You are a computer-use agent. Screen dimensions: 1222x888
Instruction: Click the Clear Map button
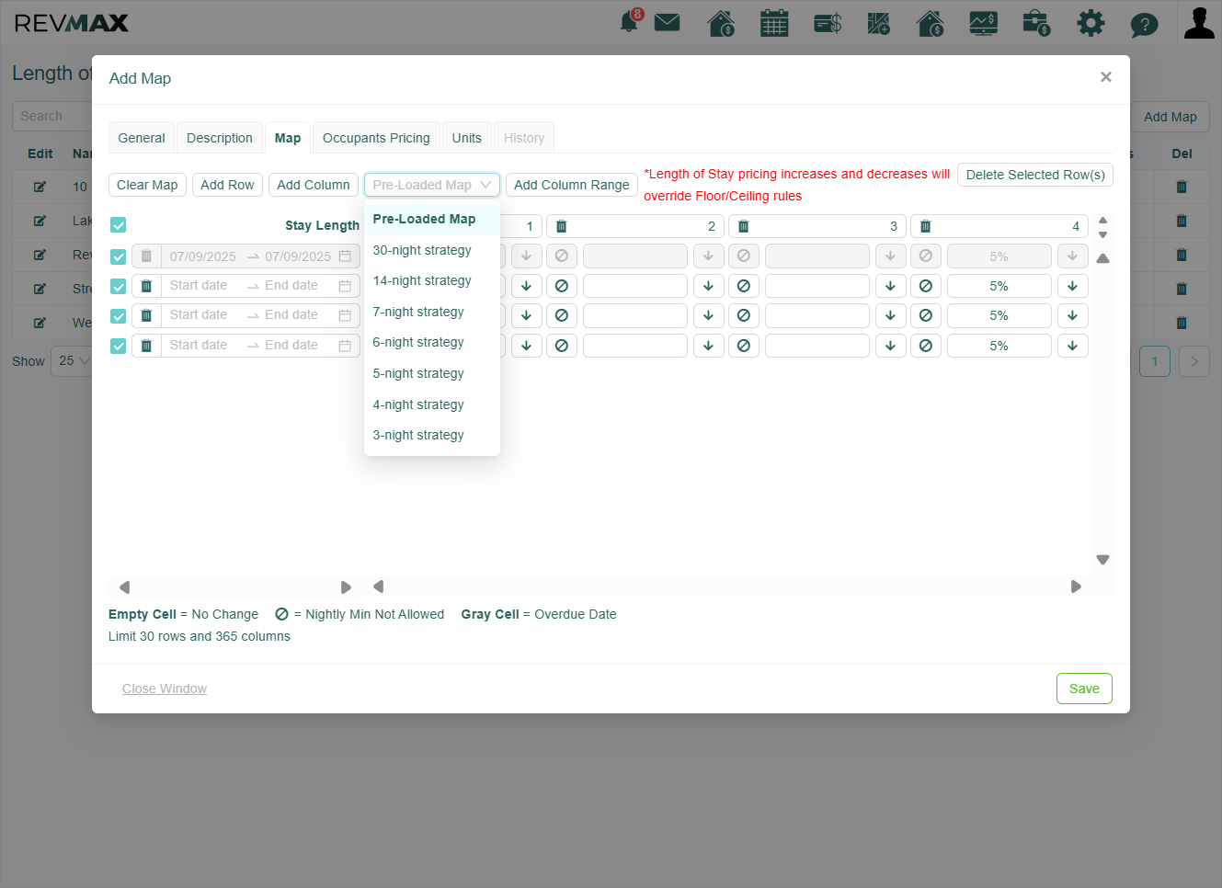[147, 185]
